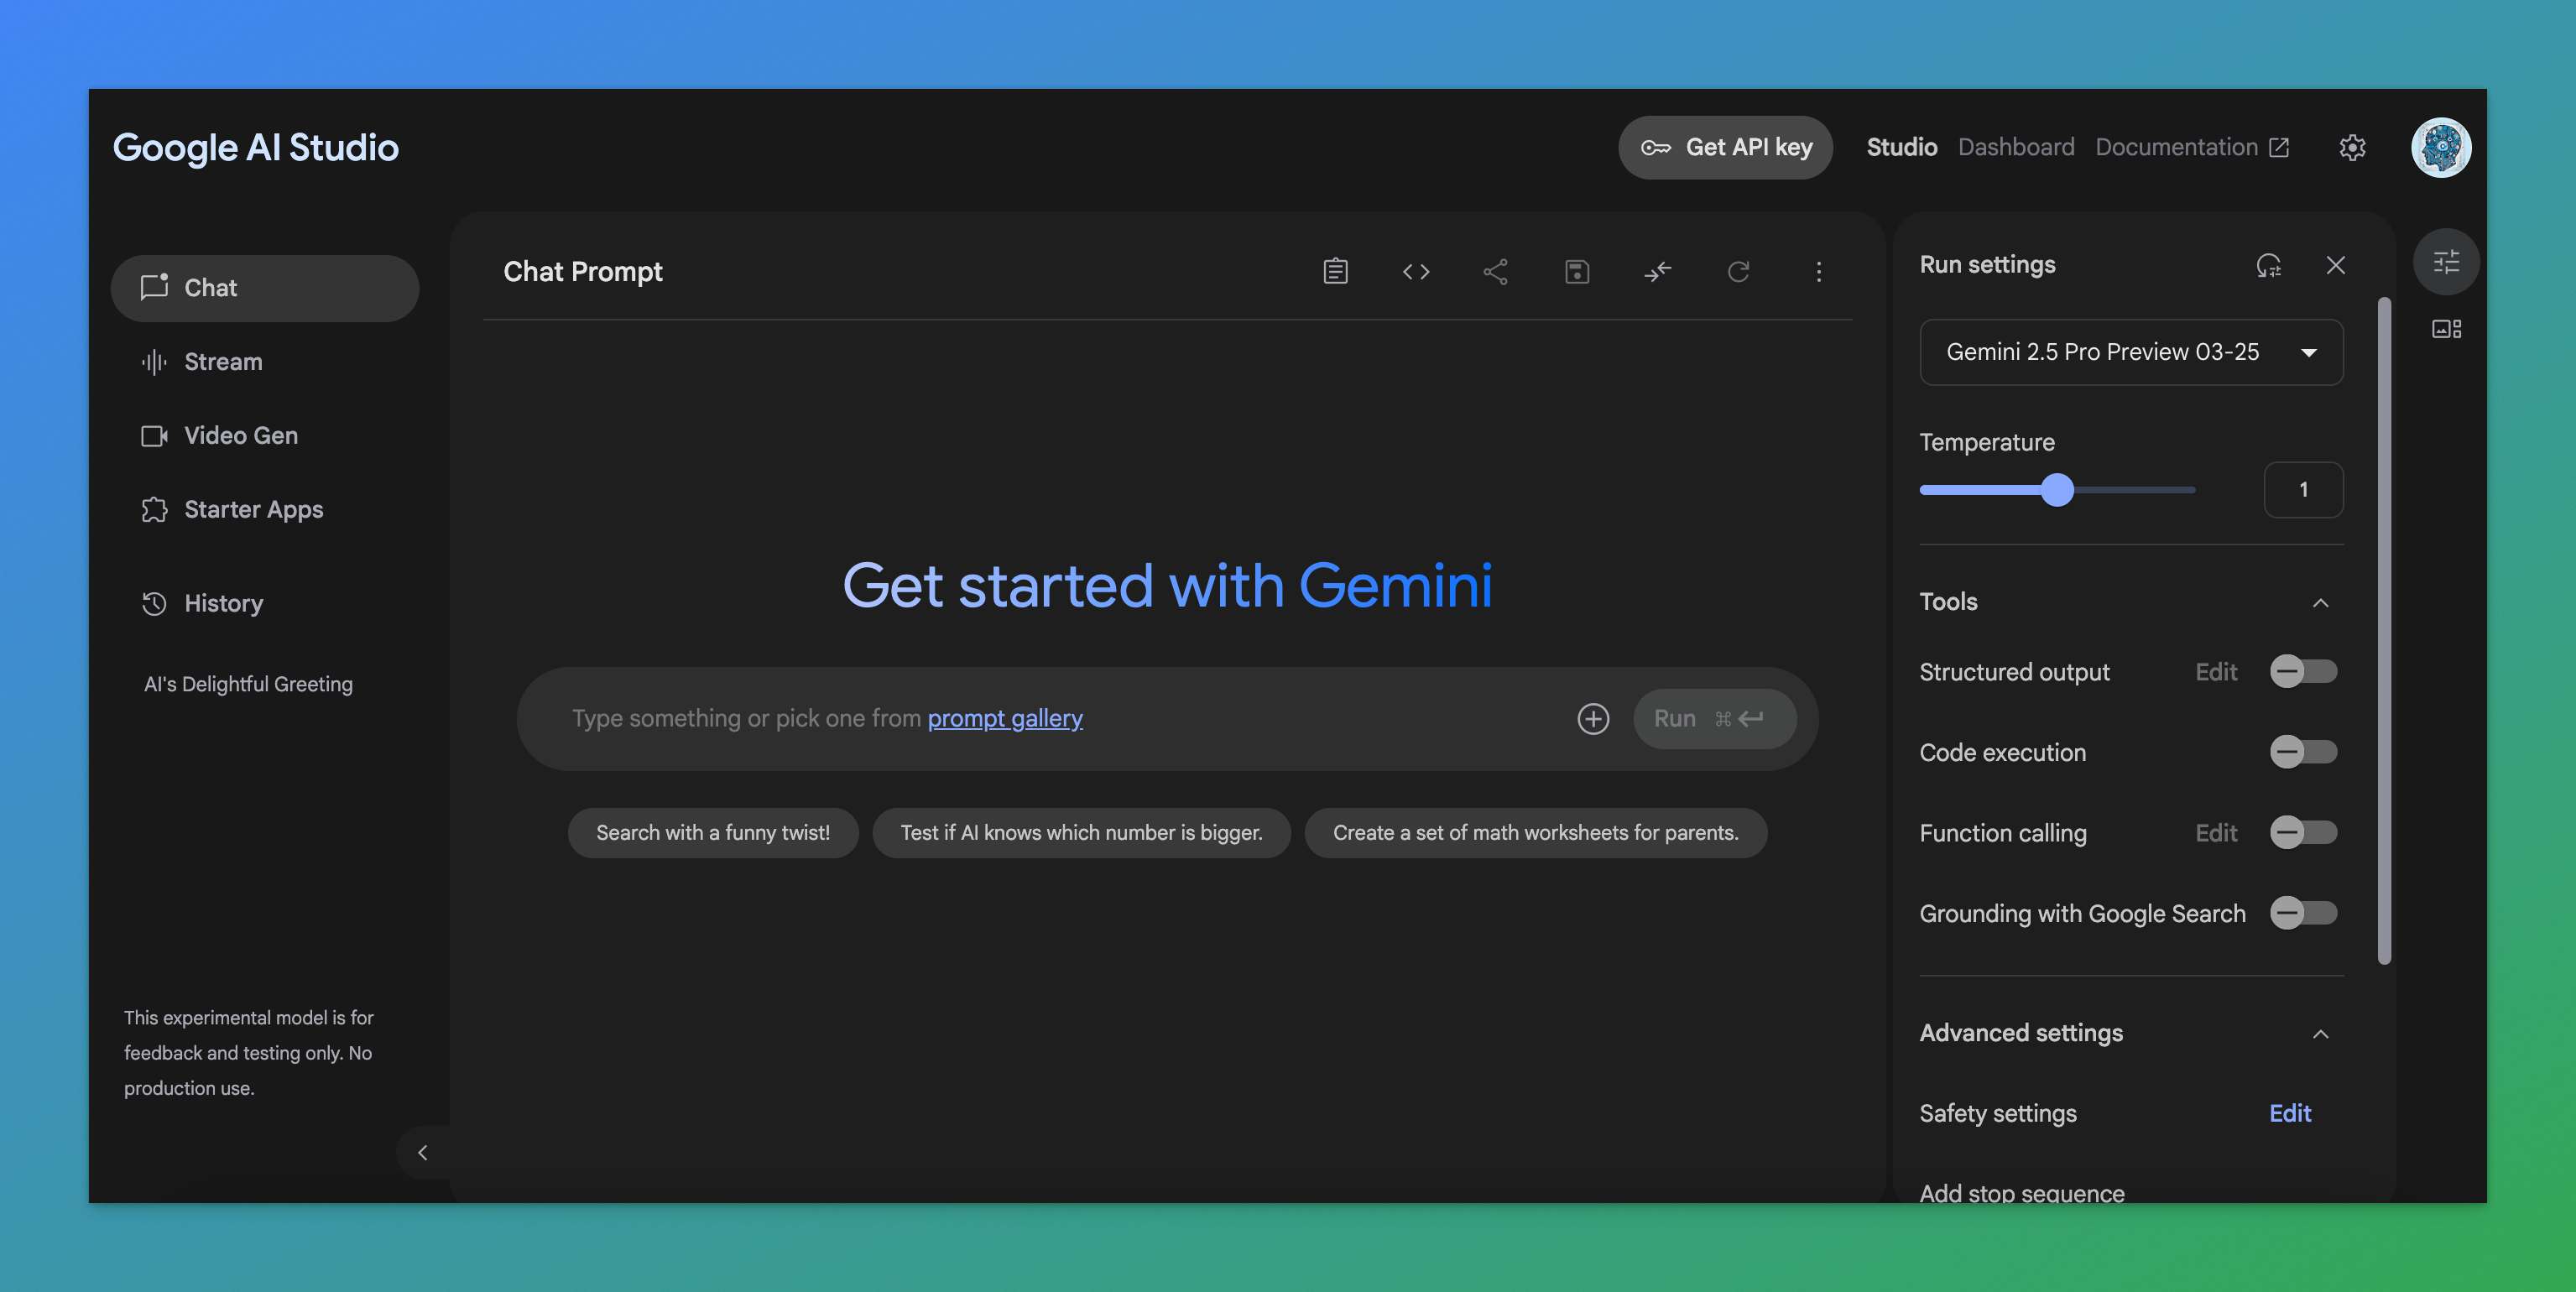Click the share prompt icon
2576x1292 pixels.
1495,271
